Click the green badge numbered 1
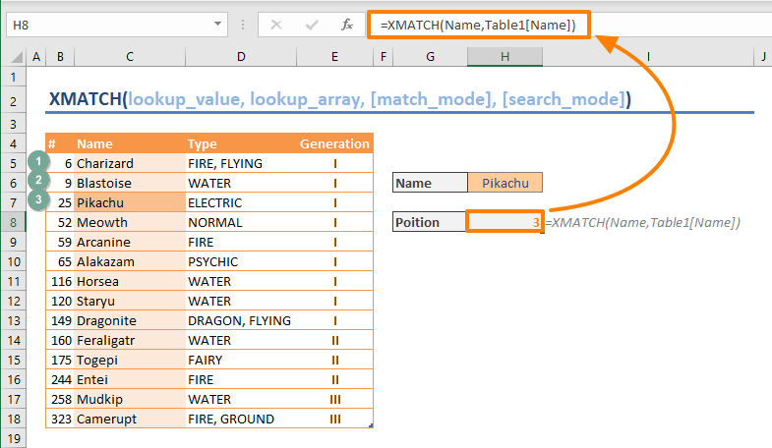This screenshot has height=448, width=772. point(37,161)
